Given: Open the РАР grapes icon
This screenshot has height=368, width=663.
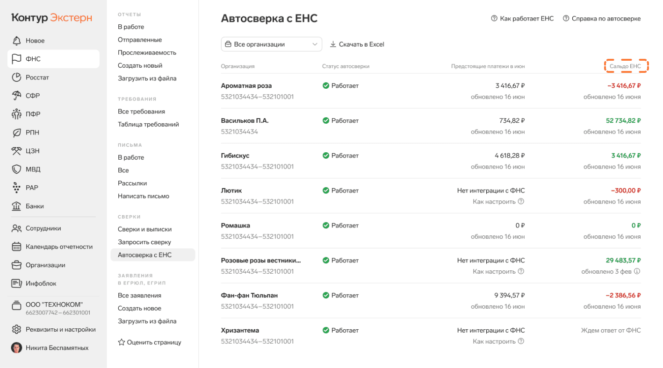Looking at the screenshot, I should (17, 188).
